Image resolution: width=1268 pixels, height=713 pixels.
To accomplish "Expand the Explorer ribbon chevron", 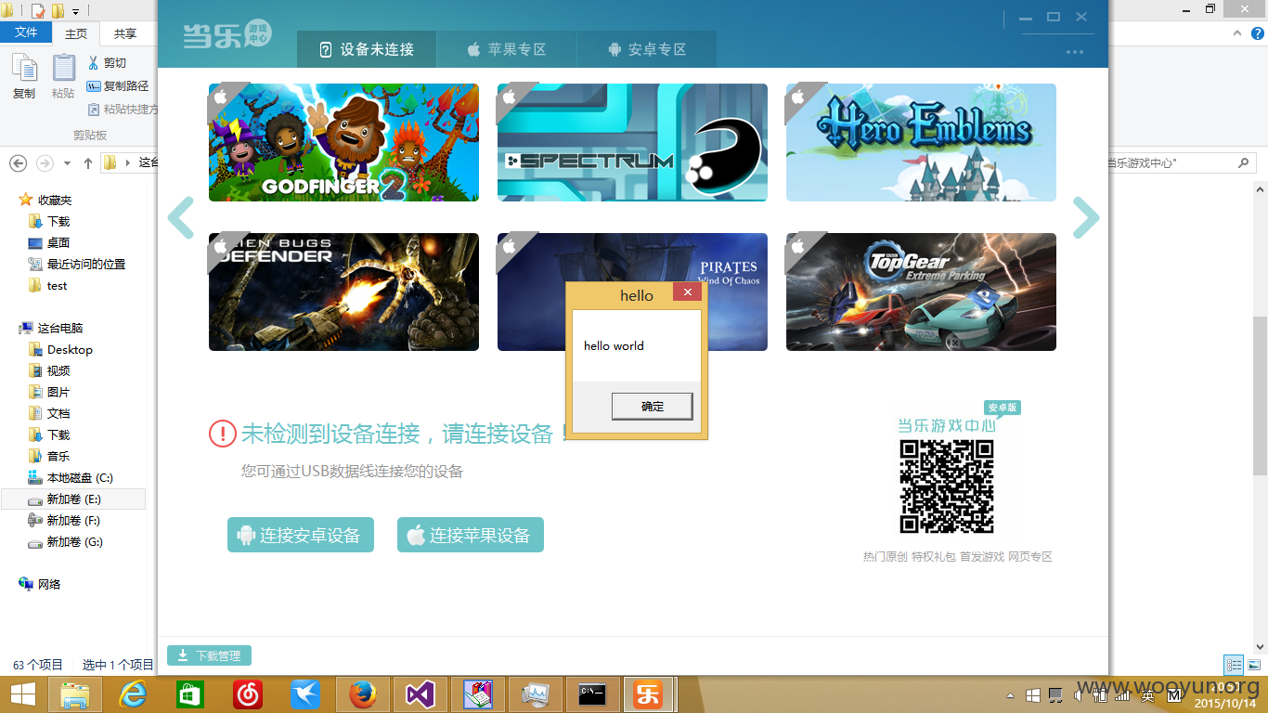I will coord(1236,32).
